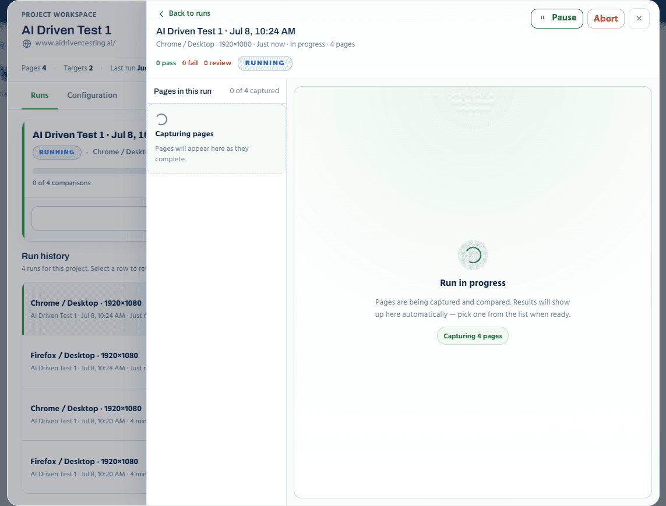Click the pause bars icon in Pause button
The image size is (666, 506).
[542, 18]
